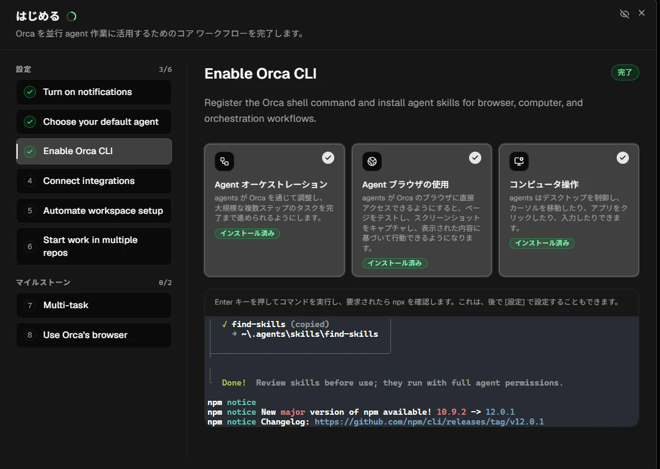Image resolution: width=660 pixels, height=469 pixels.
Task: Click the npm version 10.9.2 text
Action: (x=451, y=412)
